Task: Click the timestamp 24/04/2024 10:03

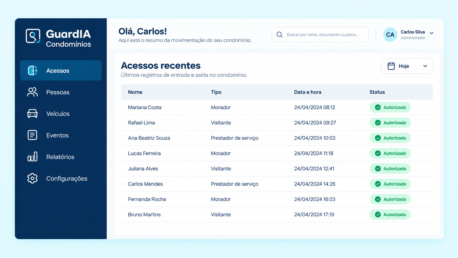Action: (315, 138)
